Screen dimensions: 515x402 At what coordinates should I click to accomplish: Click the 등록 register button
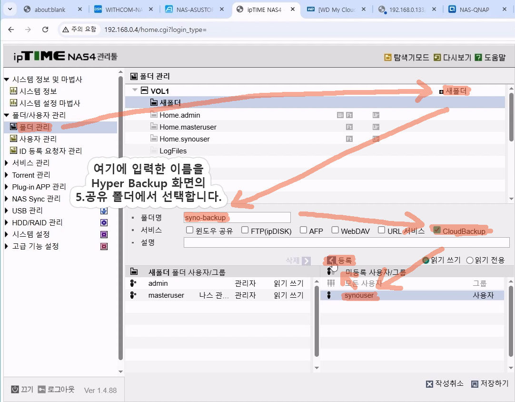tap(340, 261)
